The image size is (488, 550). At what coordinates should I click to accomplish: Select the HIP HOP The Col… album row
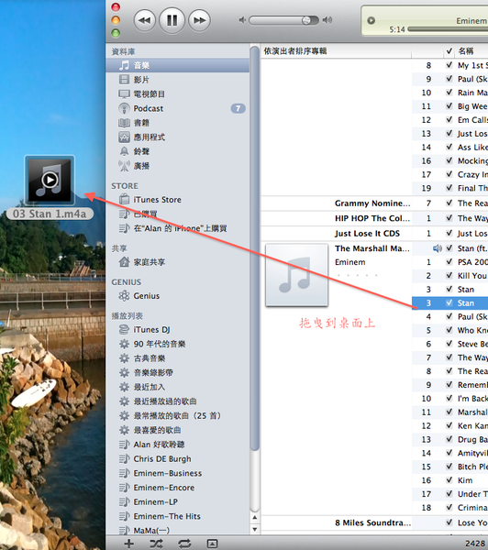coord(372,218)
